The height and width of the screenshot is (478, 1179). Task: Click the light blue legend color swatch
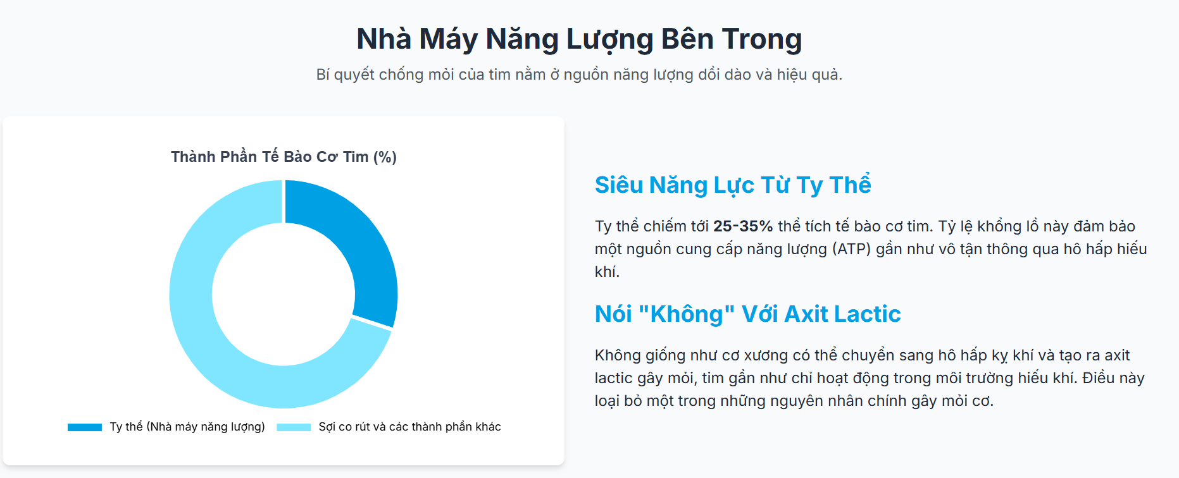click(294, 427)
